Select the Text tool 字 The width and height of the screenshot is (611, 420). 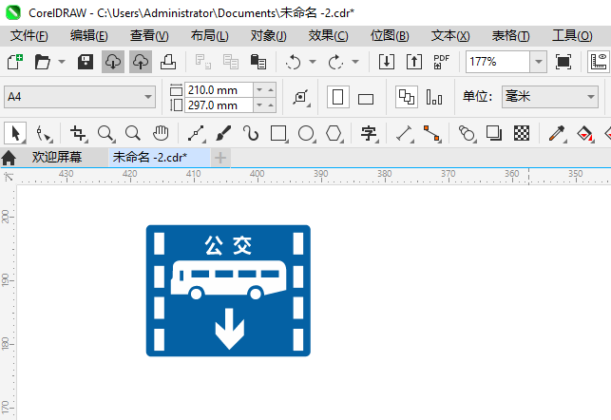coord(369,133)
